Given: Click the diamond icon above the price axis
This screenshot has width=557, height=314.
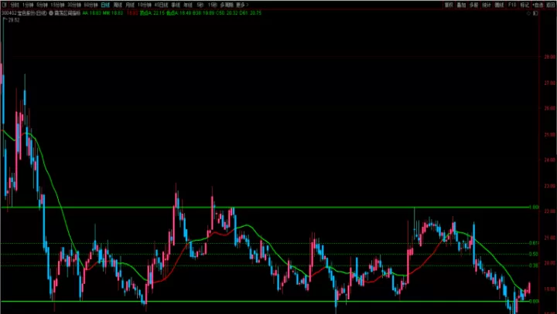Looking at the screenshot, I should coord(528,13).
